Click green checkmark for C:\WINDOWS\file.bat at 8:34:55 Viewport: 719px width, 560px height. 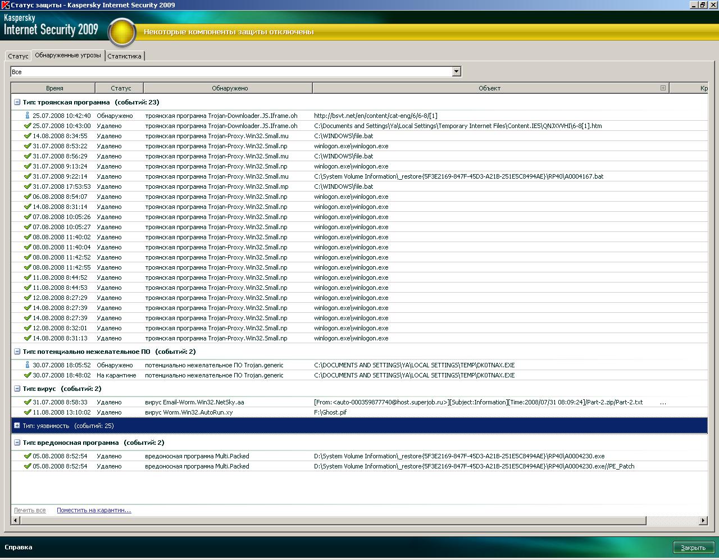[28, 136]
